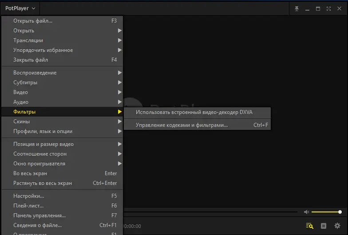Select Растянуть во весь экран
Viewport: 348px width, 235px height.
pos(62,183)
